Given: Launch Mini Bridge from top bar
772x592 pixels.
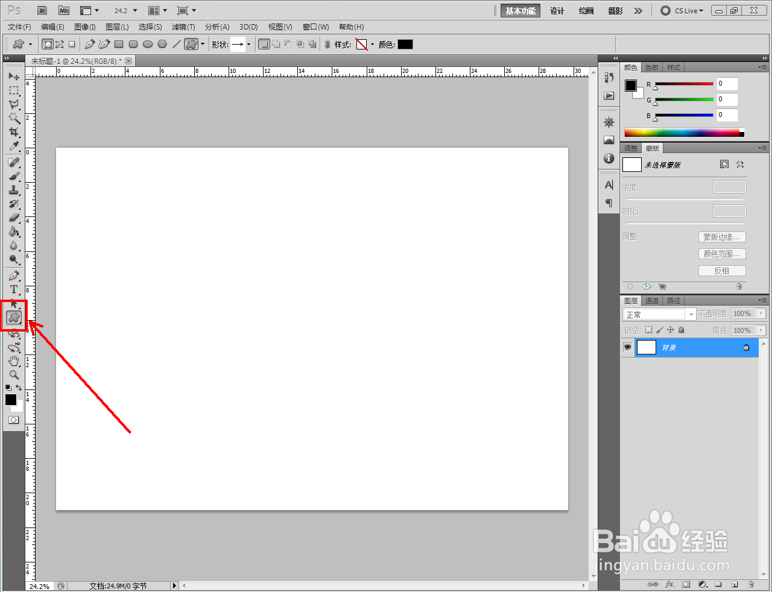Looking at the screenshot, I should 64,11.
